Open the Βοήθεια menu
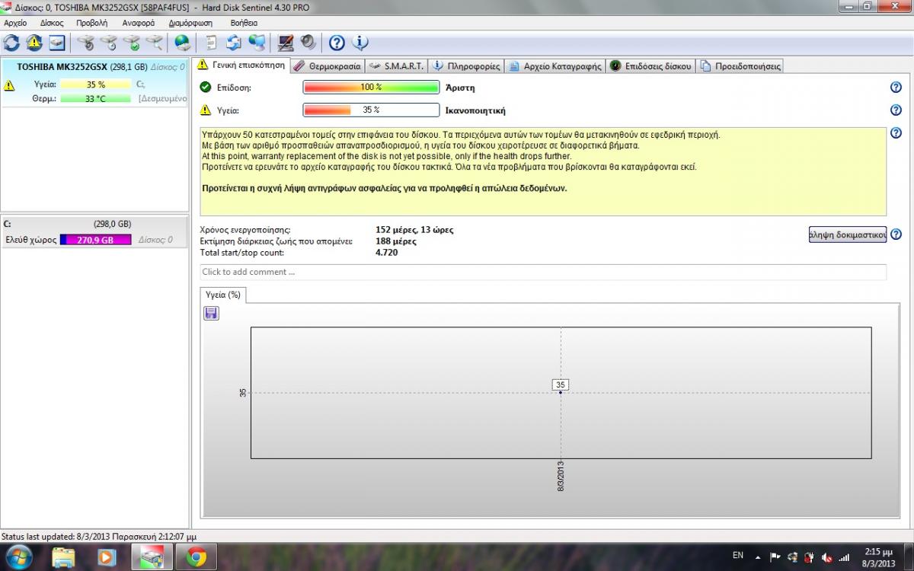The image size is (914, 571). tap(244, 23)
